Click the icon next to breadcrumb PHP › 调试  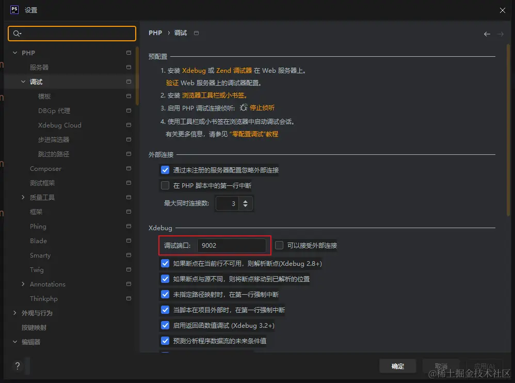coord(197,33)
